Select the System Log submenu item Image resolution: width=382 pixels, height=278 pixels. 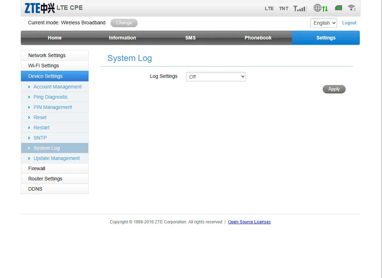pyautogui.click(x=55, y=148)
